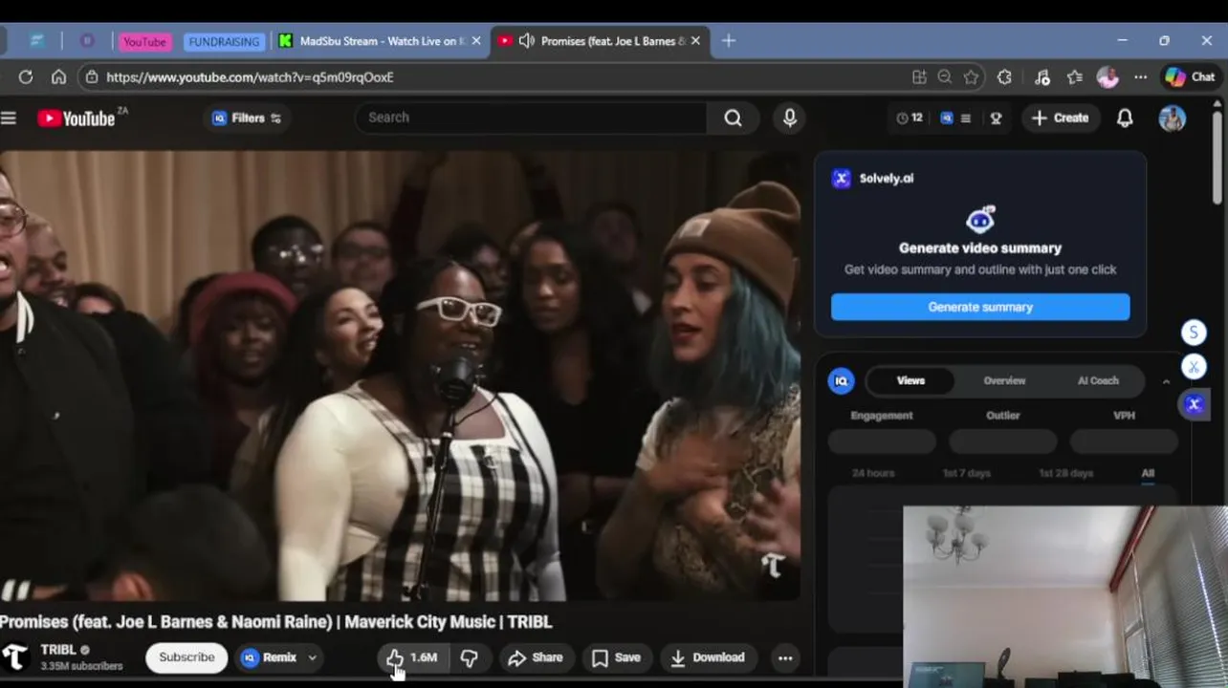The height and width of the screenshot is (688, 1228).
Task: View site information lock icon
Action: pyautogui.click(x=91, y=77)
